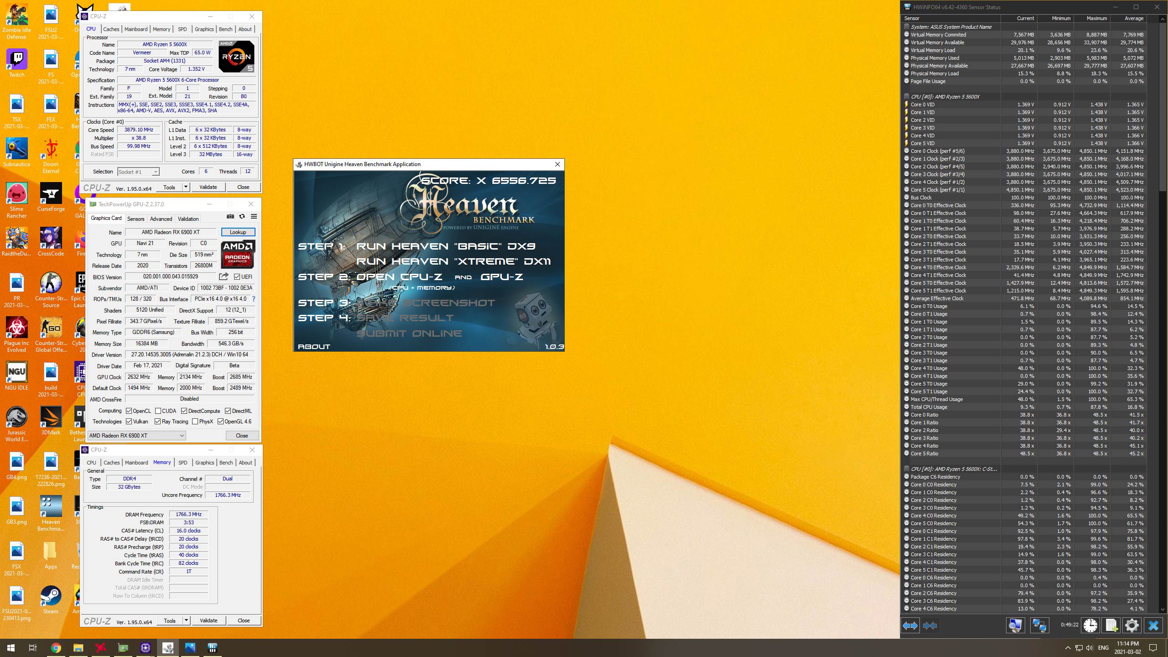
Task: Take GPU-Z screenshot with camera icon
Action: [230, 217]
